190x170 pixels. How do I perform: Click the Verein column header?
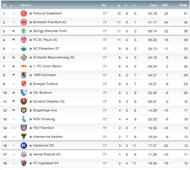[x=26, y=5]
